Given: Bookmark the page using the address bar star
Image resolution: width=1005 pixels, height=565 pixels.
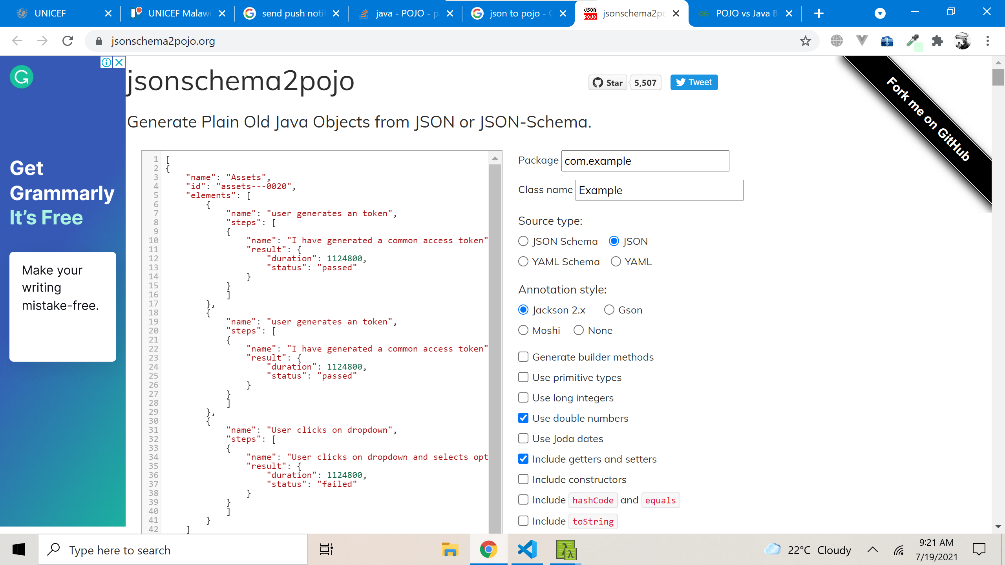Looking at the screenshot, I should point(806,41).
